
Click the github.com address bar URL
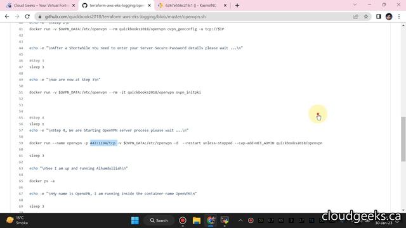tap(126, 16)
